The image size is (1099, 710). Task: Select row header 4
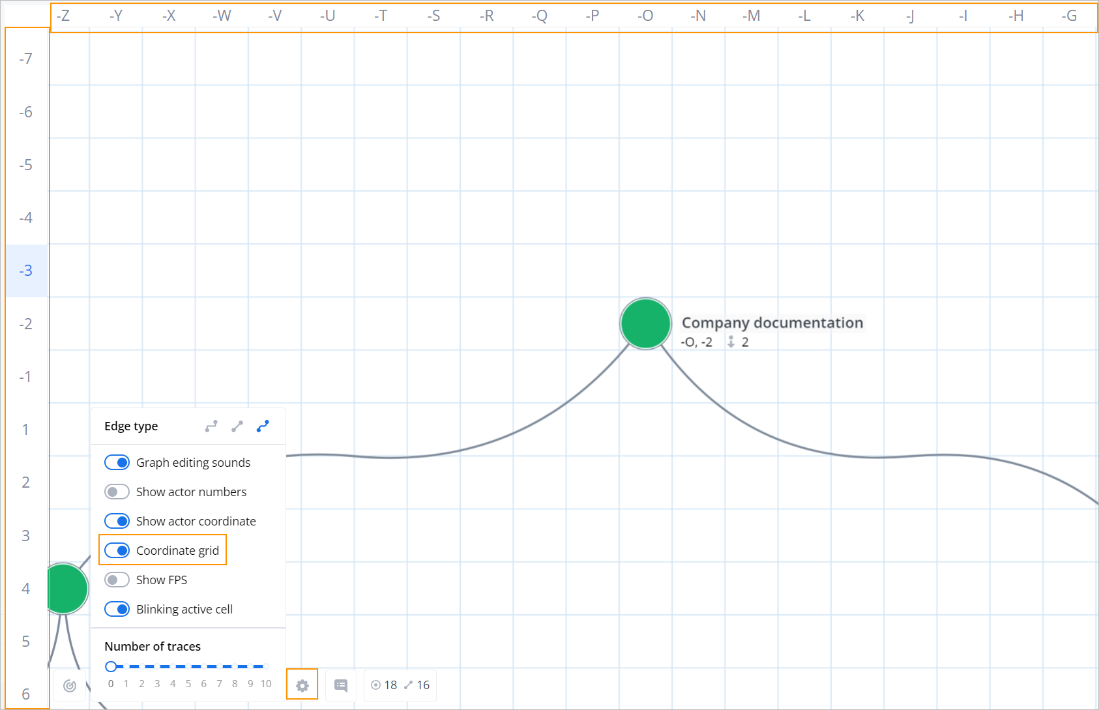click(26, 589)
